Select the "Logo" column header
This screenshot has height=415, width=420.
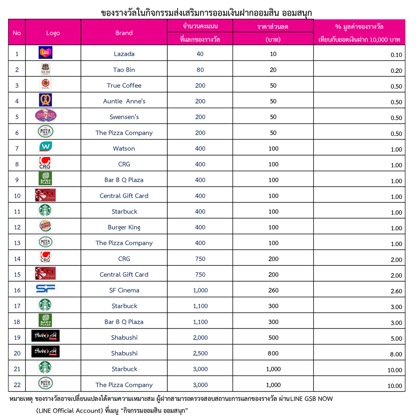[53, 33]
